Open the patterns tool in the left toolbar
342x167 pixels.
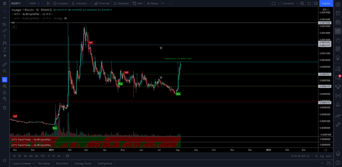pyautogui.click(x=5, y=43)
